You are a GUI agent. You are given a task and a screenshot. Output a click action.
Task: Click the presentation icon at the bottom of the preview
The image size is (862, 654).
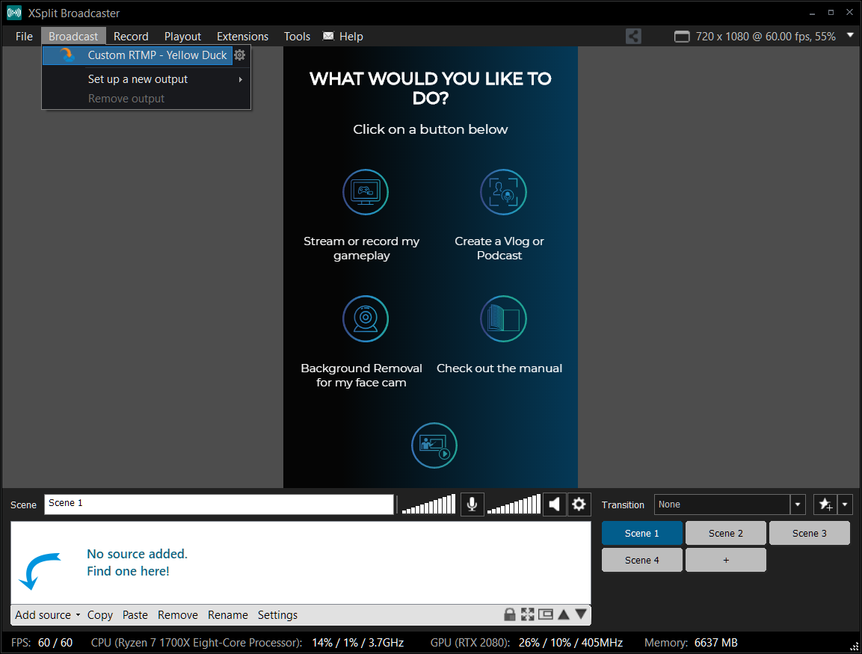[434, 445]
